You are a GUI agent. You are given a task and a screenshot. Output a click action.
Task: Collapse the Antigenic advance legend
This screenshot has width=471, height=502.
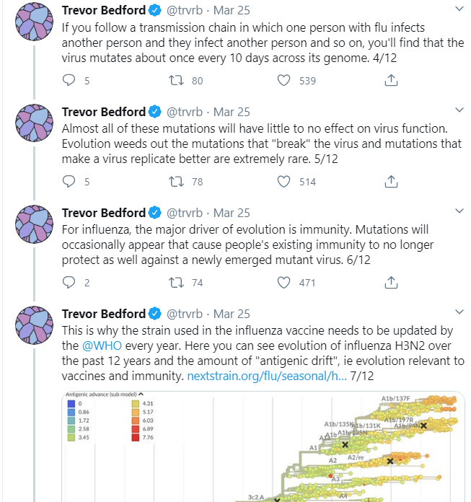[x=141, y=394]
